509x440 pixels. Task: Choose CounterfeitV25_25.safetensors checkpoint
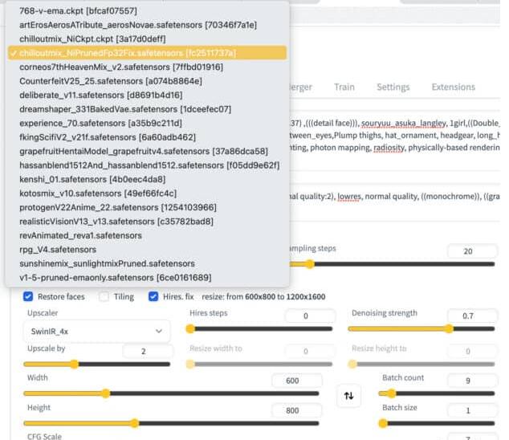click(148, 81)
